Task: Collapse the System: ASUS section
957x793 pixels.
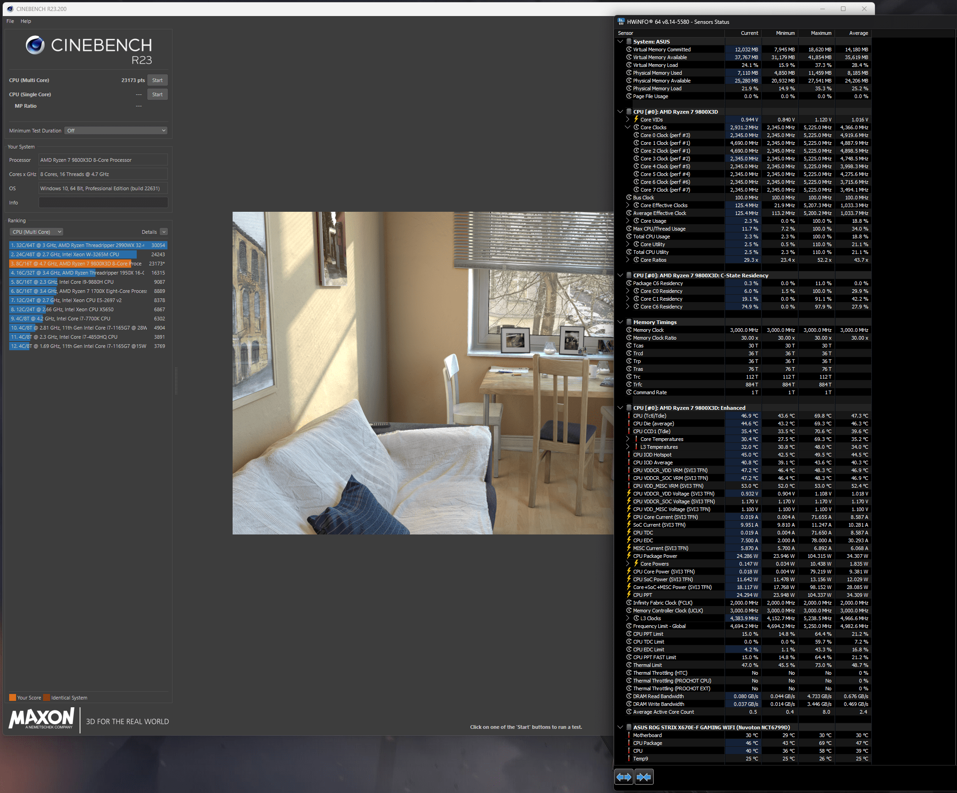Action: click(620, 41)
